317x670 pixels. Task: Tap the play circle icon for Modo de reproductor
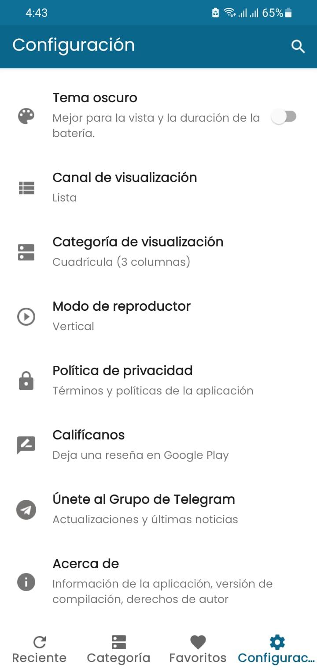[26, 316]
